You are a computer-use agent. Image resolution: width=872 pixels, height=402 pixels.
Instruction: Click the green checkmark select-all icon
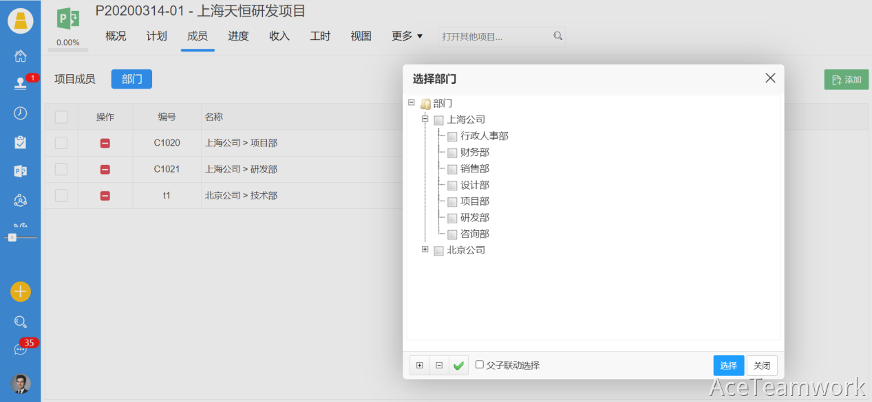(458, 366)
